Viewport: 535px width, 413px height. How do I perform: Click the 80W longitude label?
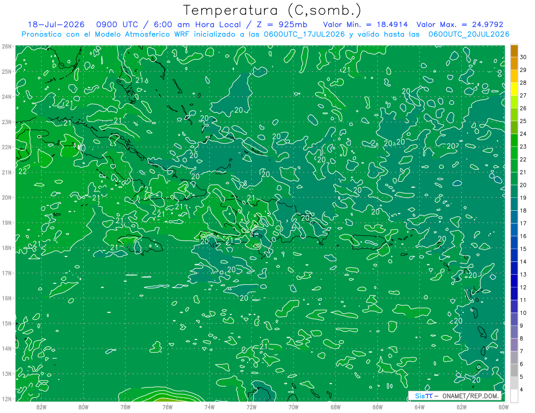(x=83, y=407)
